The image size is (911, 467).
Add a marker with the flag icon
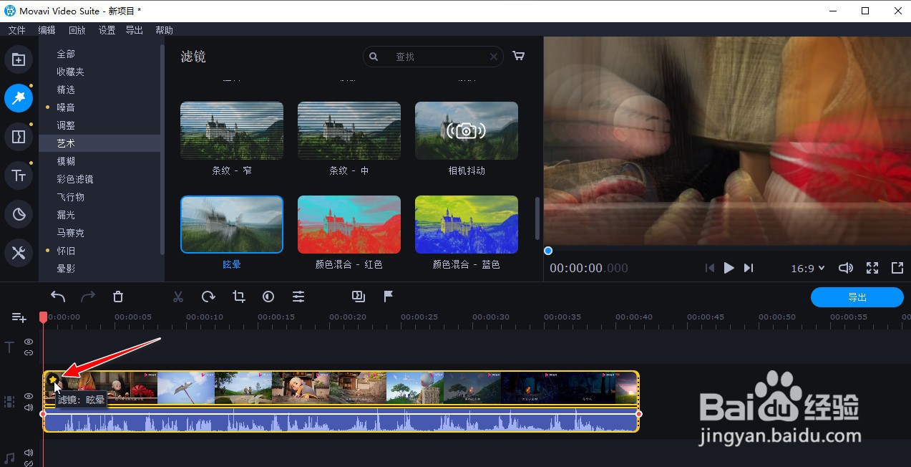(389, 297)
